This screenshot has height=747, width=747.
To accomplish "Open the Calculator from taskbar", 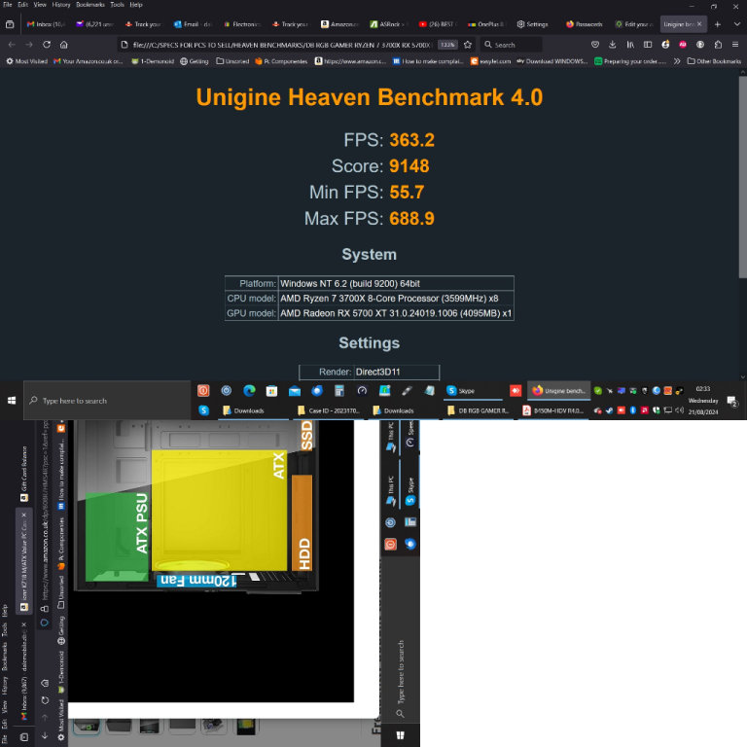I will 339,391.
